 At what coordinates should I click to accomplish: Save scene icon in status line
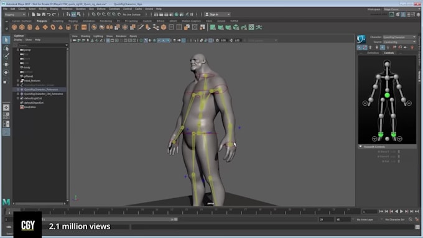tap(44, 14)
